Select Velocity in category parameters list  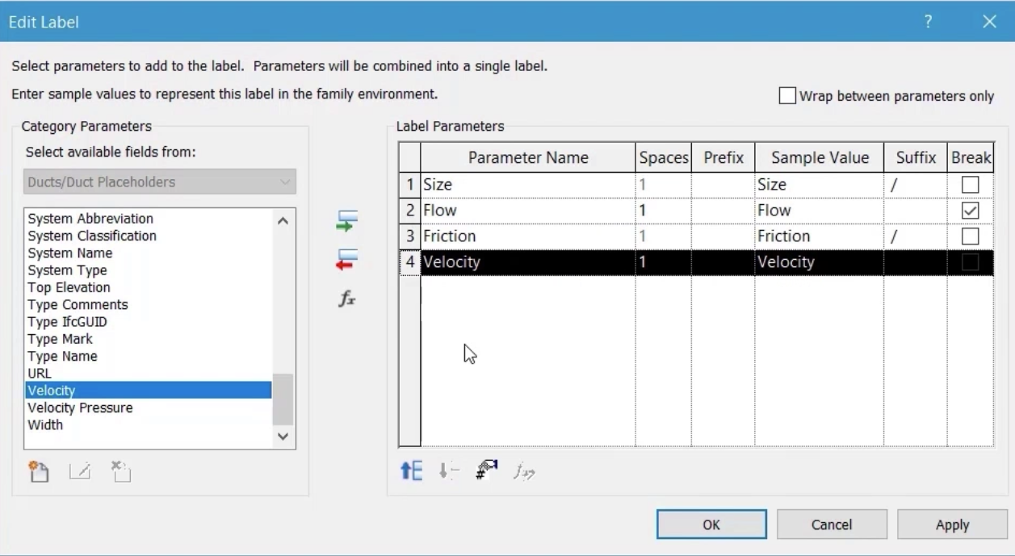pyautogui.click(x=148, y=391)
